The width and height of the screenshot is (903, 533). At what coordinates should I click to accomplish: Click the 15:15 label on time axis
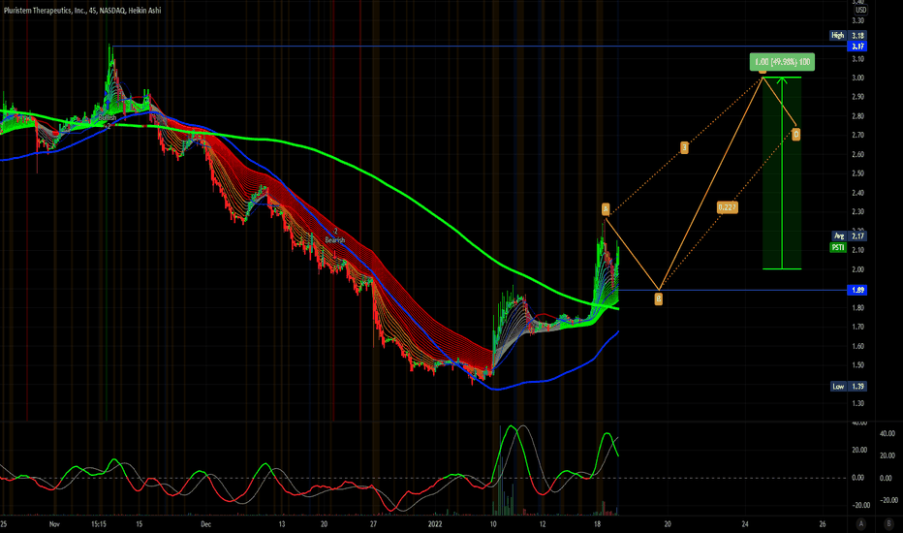click(99, 523)
